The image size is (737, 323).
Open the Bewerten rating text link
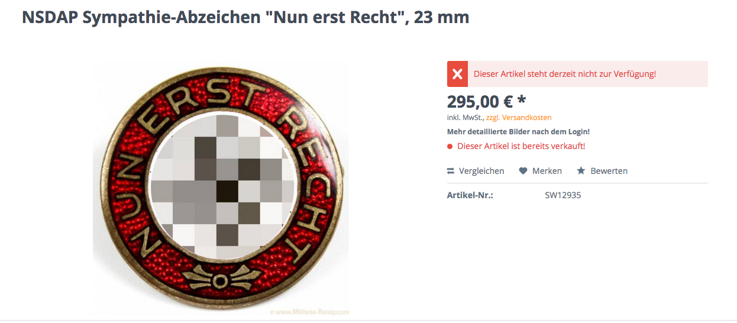coord(609,171)
